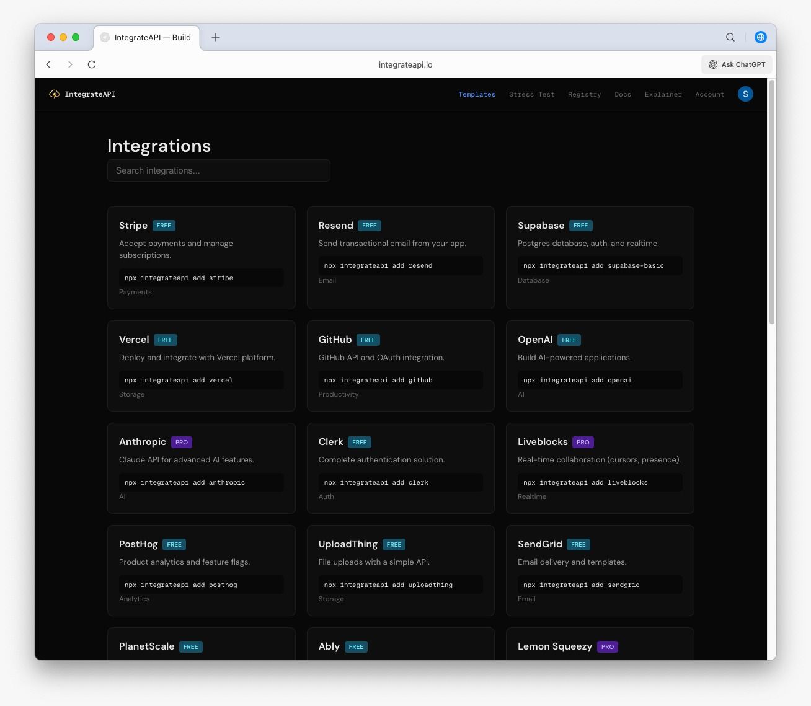Viewport: 811px width, 706px height.
Task: Select the IntegrateAPI browser tab
Action: point(149,38)
